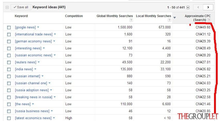
Task: Expand the arrow next to [latest economics news]
Action: point(54,118)
